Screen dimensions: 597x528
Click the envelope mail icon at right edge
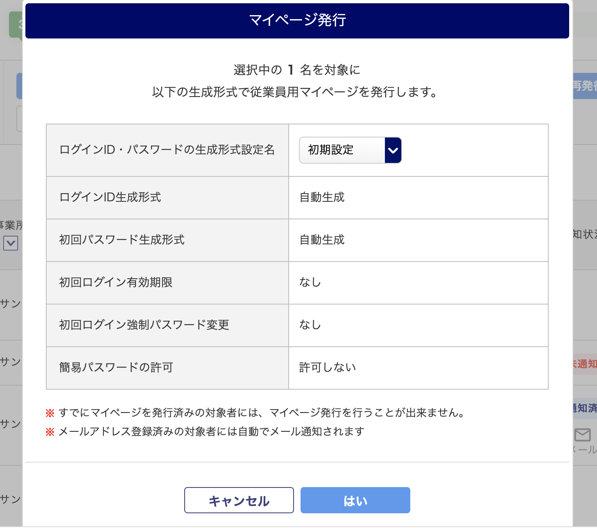pyautogui.click(x=583, y=435)
